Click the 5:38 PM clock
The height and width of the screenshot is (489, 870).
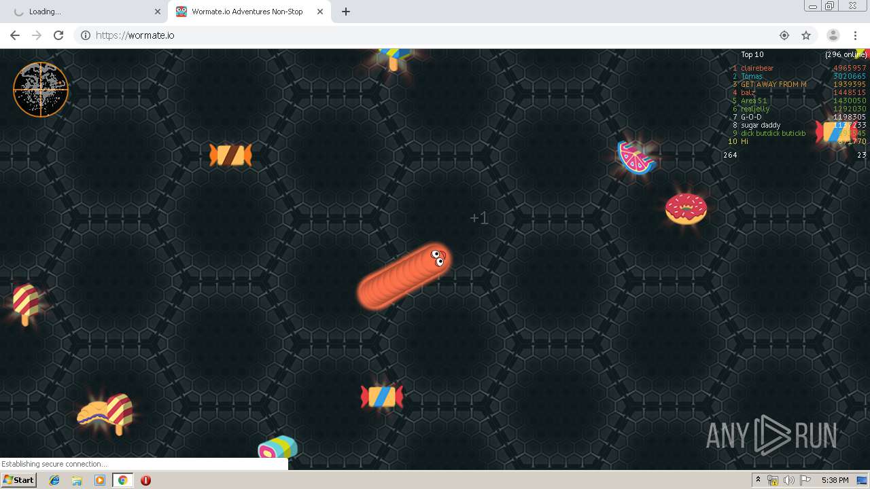[835, 480]
